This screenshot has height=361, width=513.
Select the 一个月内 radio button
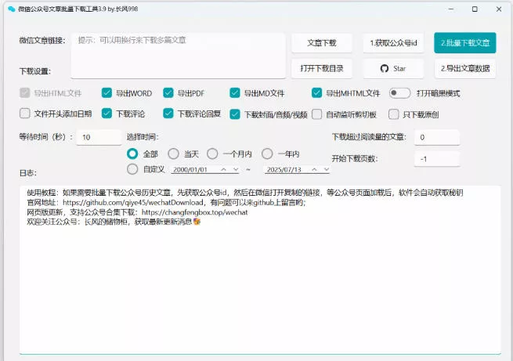coord(212,153)
